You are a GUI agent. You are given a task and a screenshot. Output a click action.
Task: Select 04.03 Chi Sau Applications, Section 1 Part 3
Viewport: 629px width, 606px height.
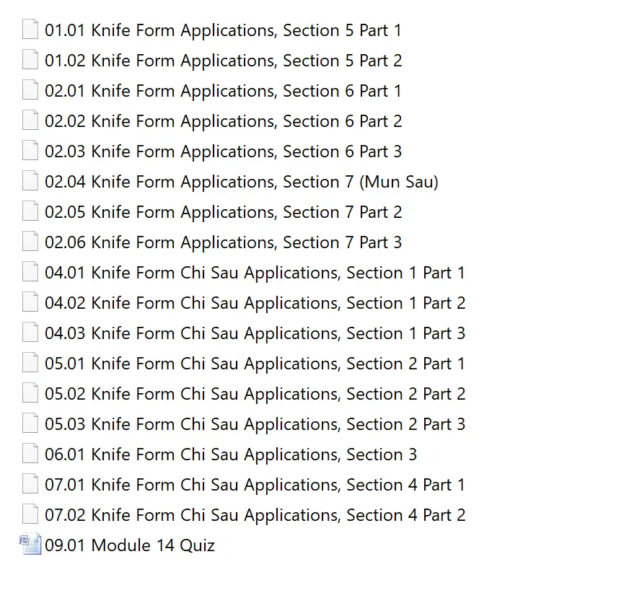point(255,333)
